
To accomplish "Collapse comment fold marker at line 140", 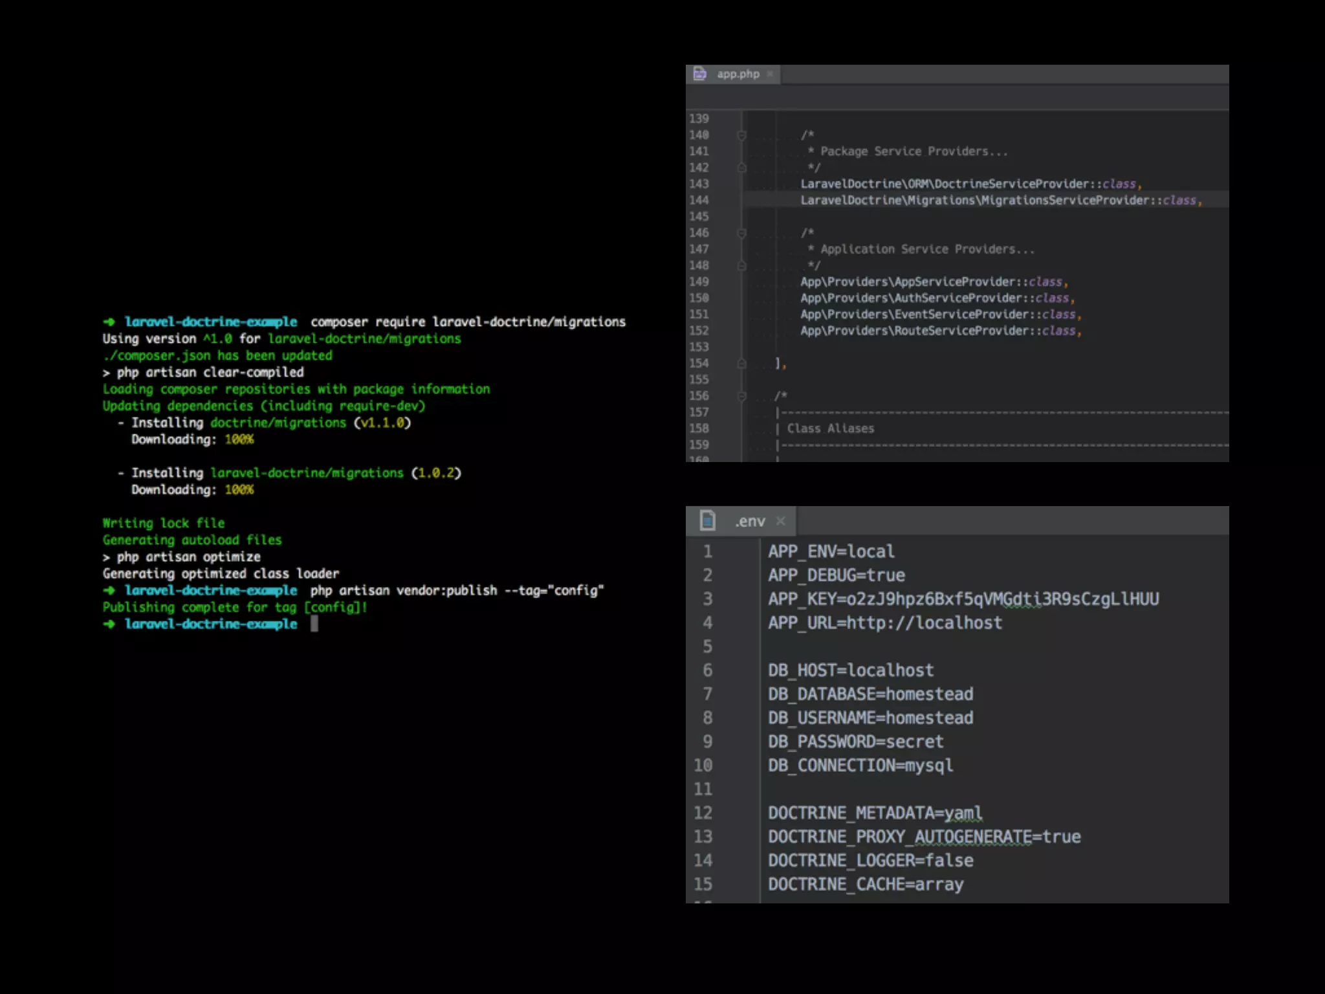I will 742,135.
